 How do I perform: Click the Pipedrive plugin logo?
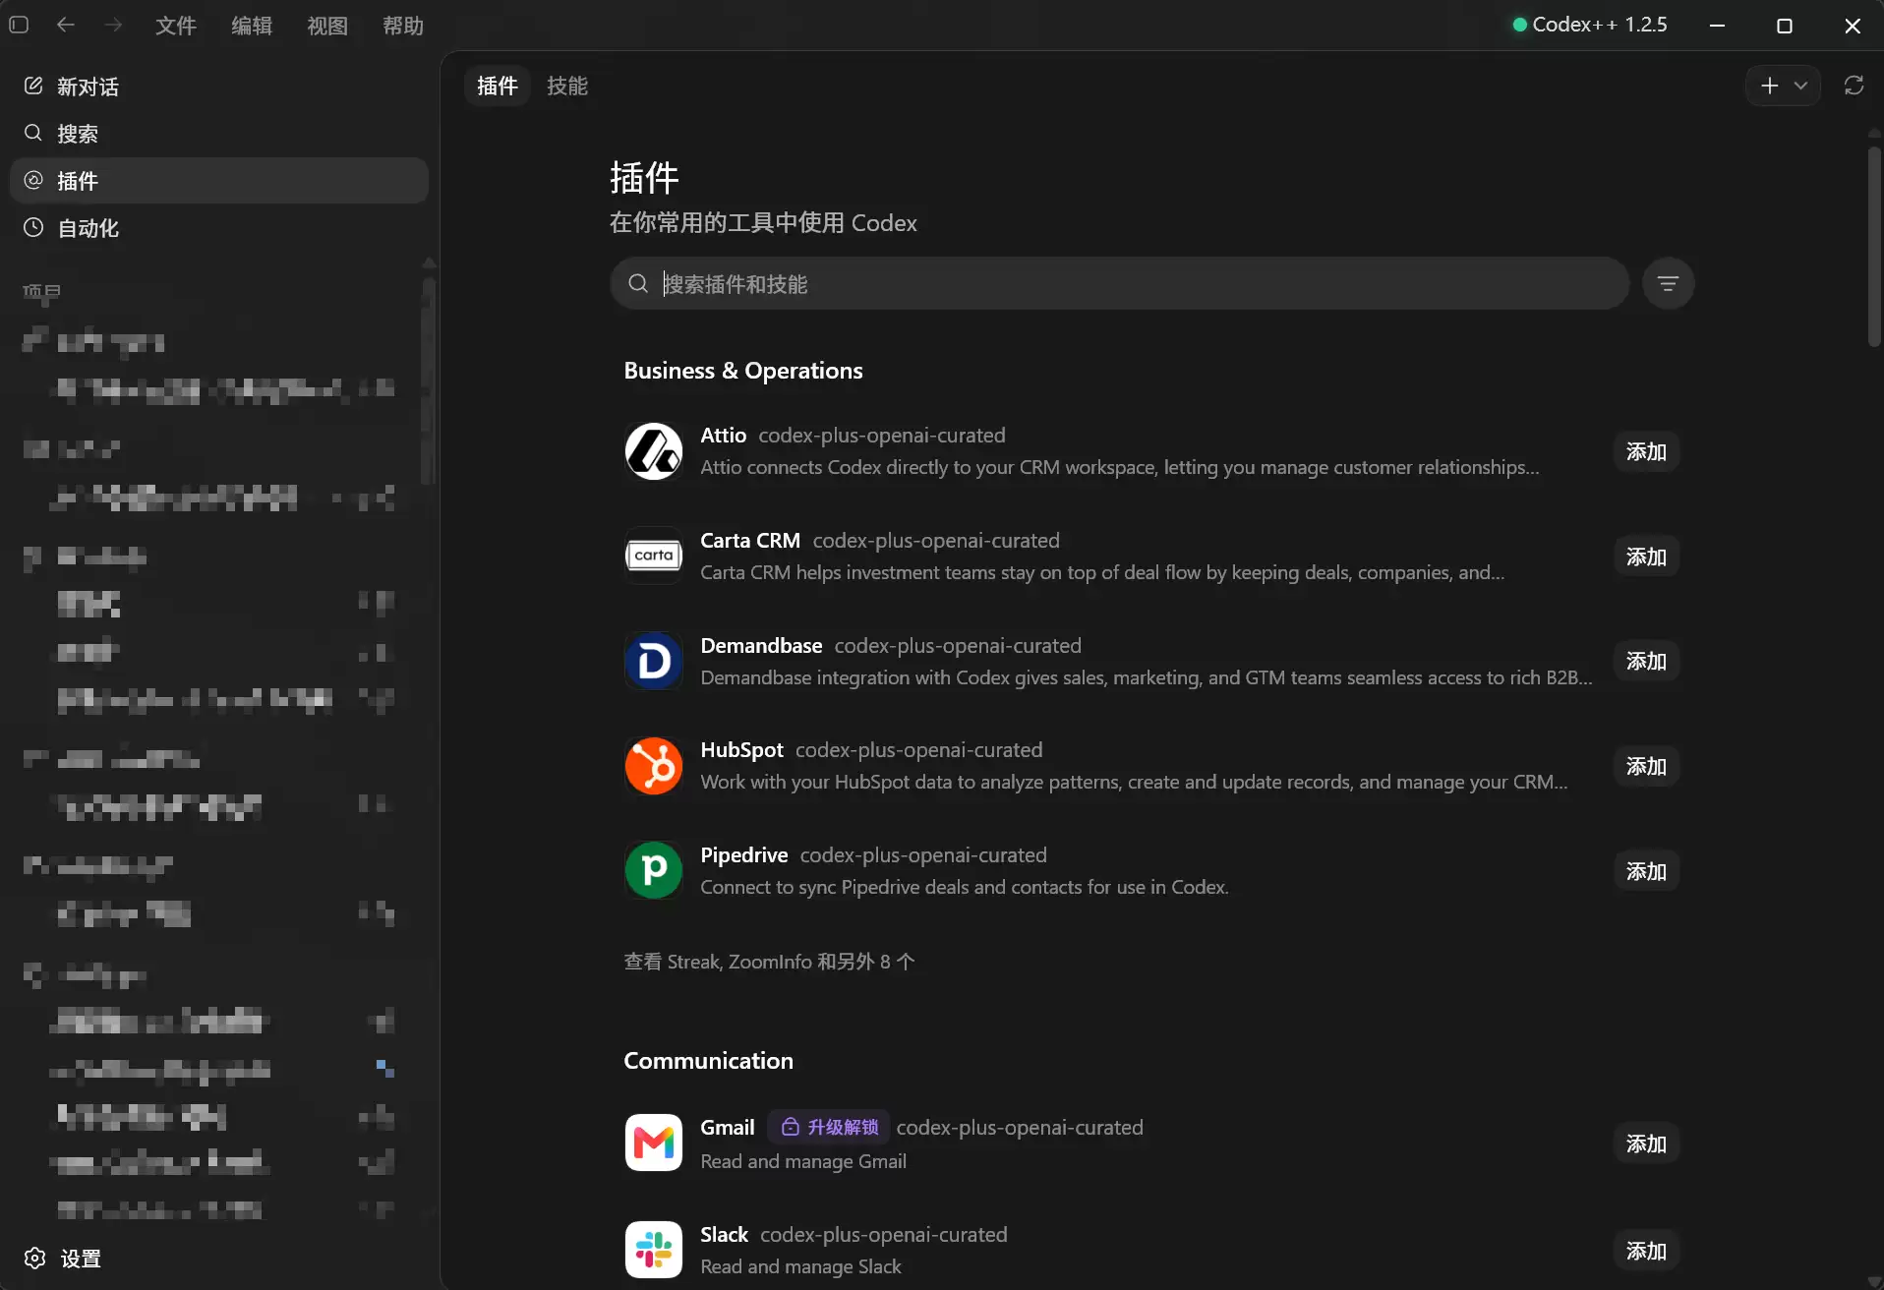[x=654, y=870]
